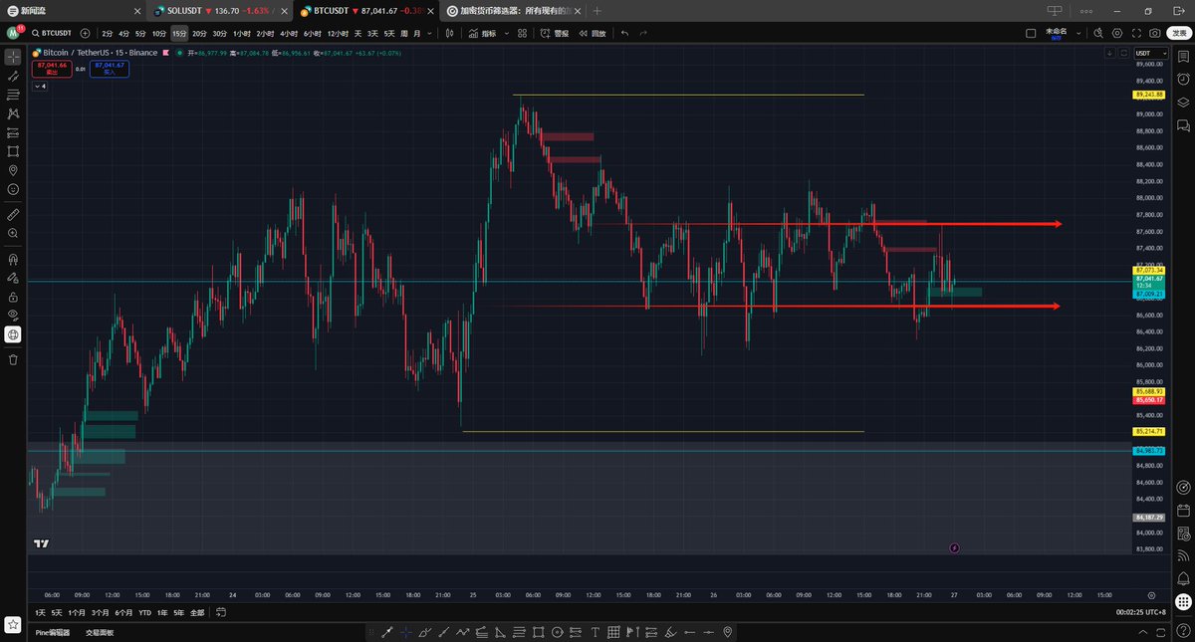The width and height of the screenshot is (1195, 642).
Task: Select the 15分 timeframe
Action: point(179,33)
